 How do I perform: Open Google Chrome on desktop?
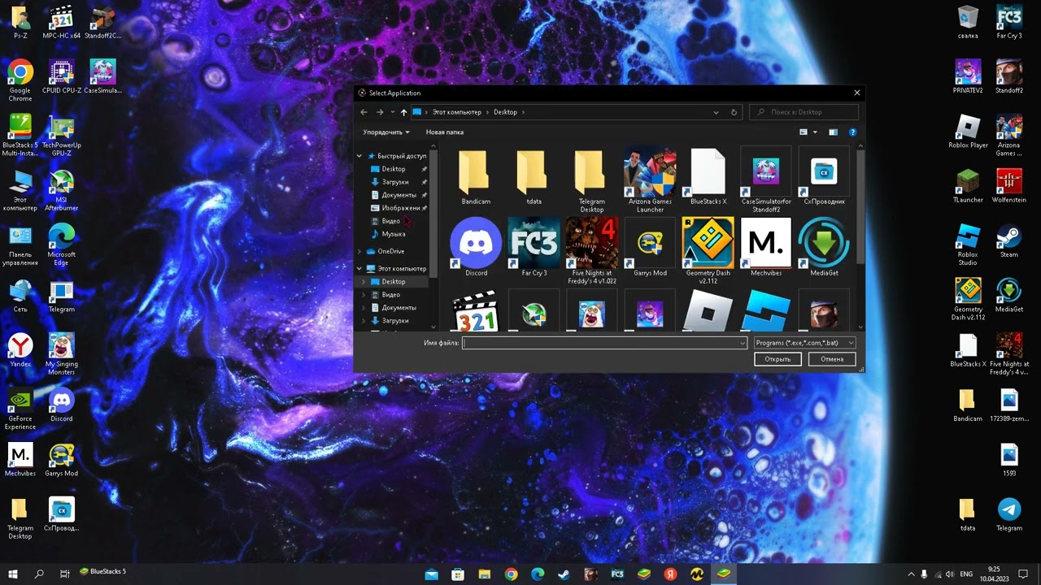point(20,80)
